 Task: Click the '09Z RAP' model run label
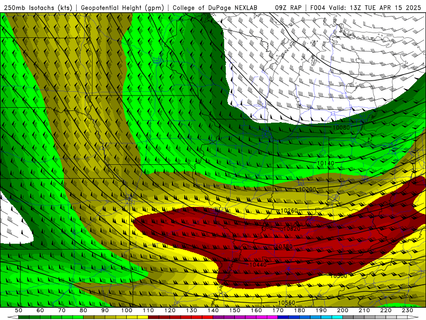click(x=288, y=7)
